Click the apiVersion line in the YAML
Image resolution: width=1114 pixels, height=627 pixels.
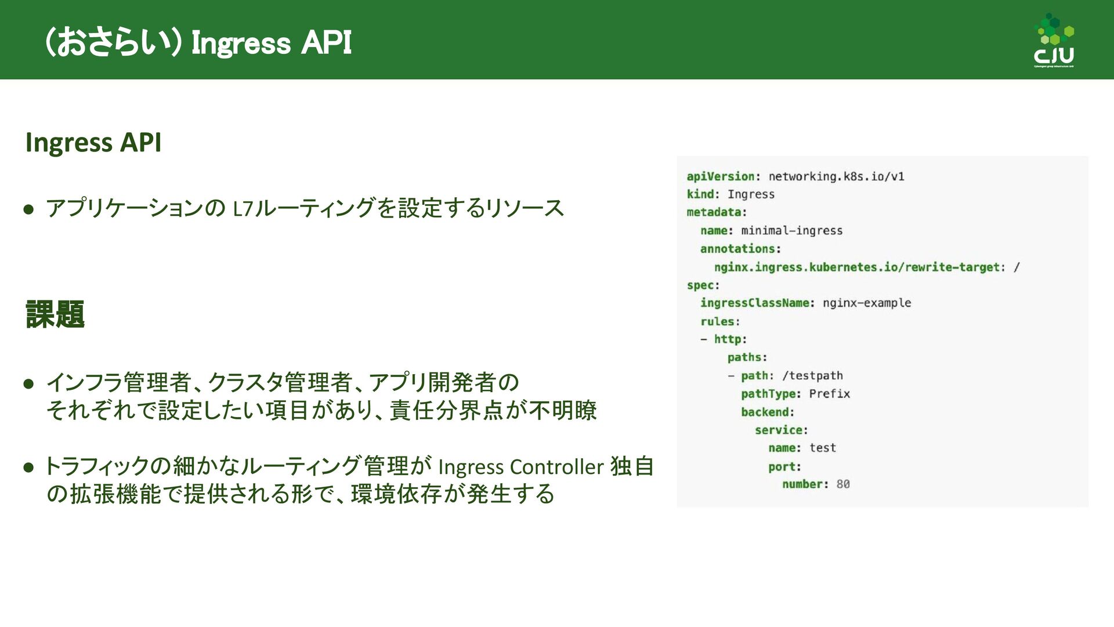click(795, 176)
